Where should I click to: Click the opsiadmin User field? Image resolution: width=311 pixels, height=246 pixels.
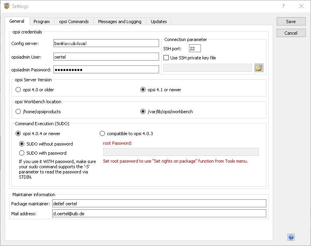click(x=106, y=57)
